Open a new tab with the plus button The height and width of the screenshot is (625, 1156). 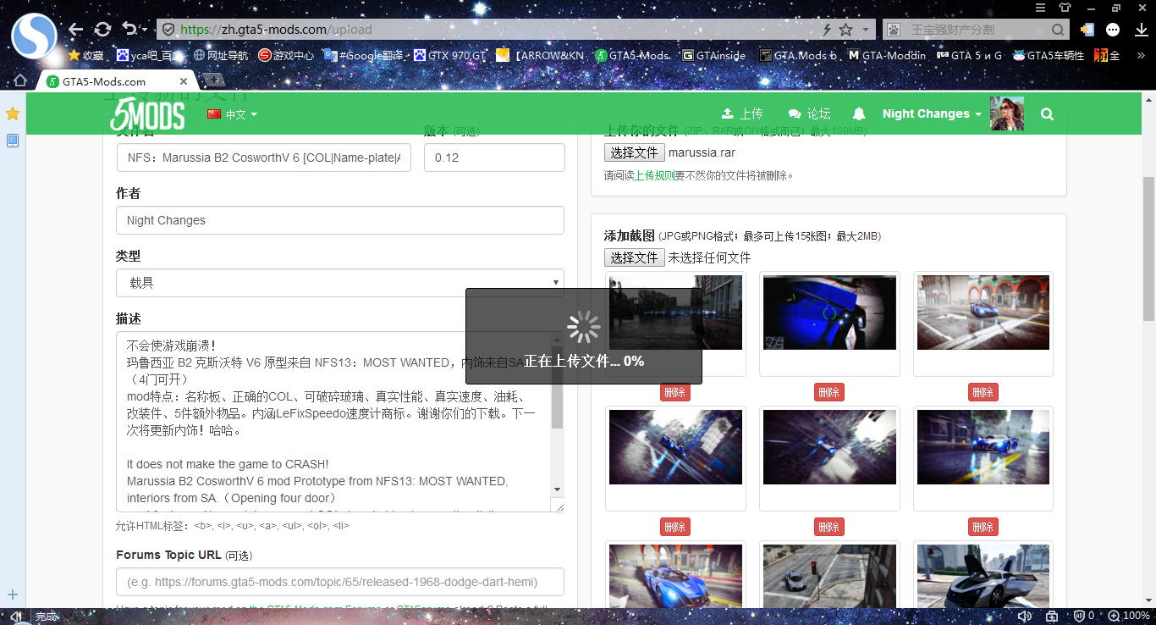pyautogui.click(x=214, y=80)
